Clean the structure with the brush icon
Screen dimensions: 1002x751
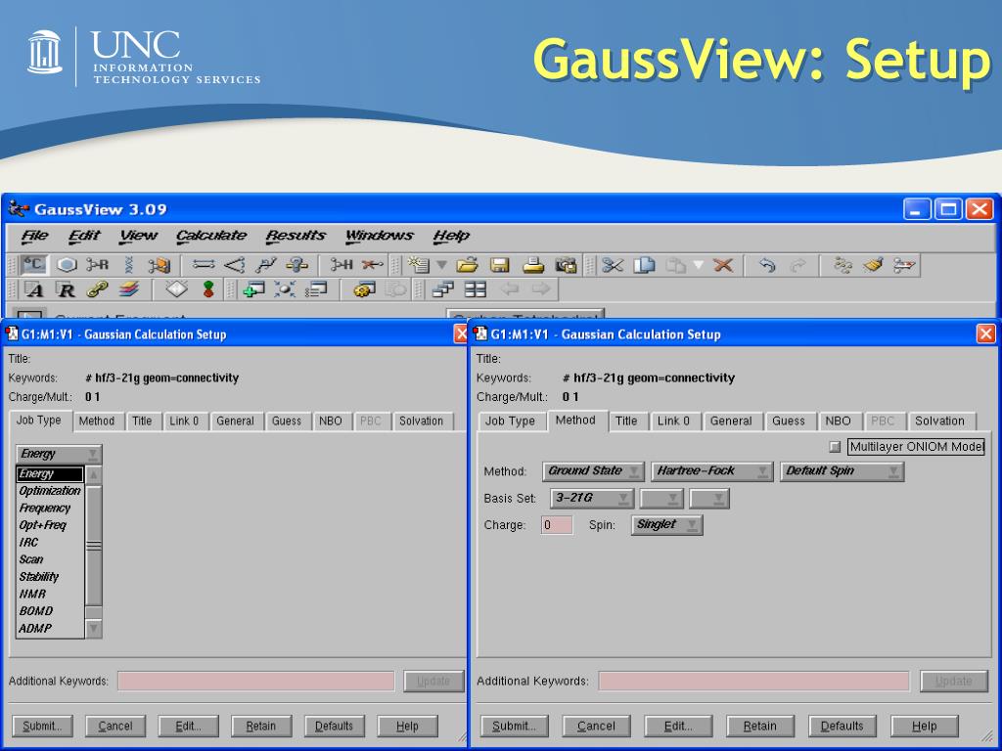(873, 264)
